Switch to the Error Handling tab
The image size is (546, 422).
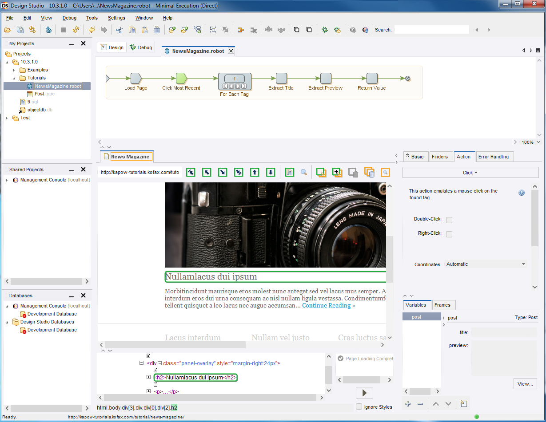coord(493,157)
